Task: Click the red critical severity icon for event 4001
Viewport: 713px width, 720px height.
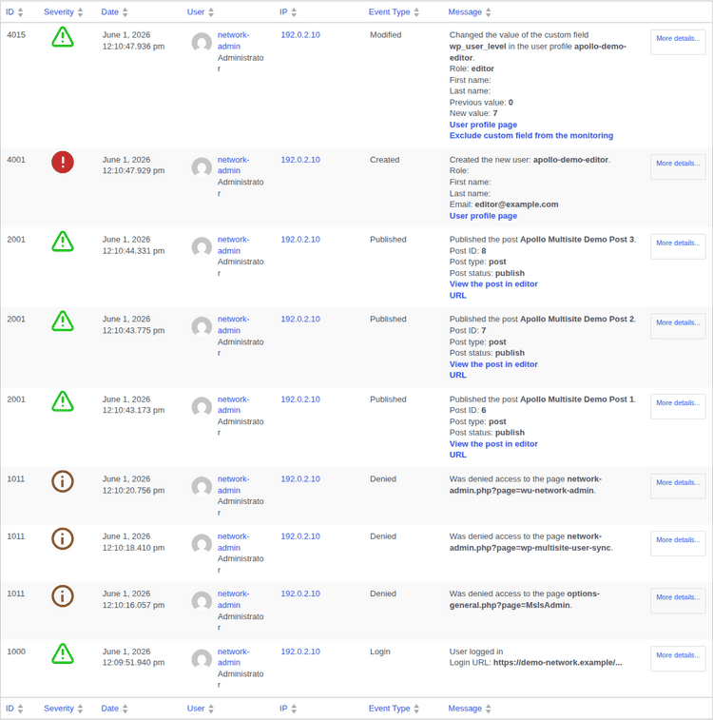Action: (63, 162)
